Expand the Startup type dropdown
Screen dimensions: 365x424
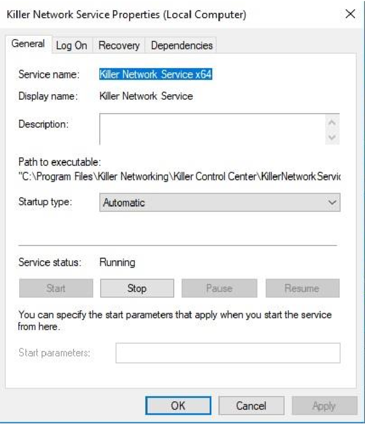click(x=220, y=202)
